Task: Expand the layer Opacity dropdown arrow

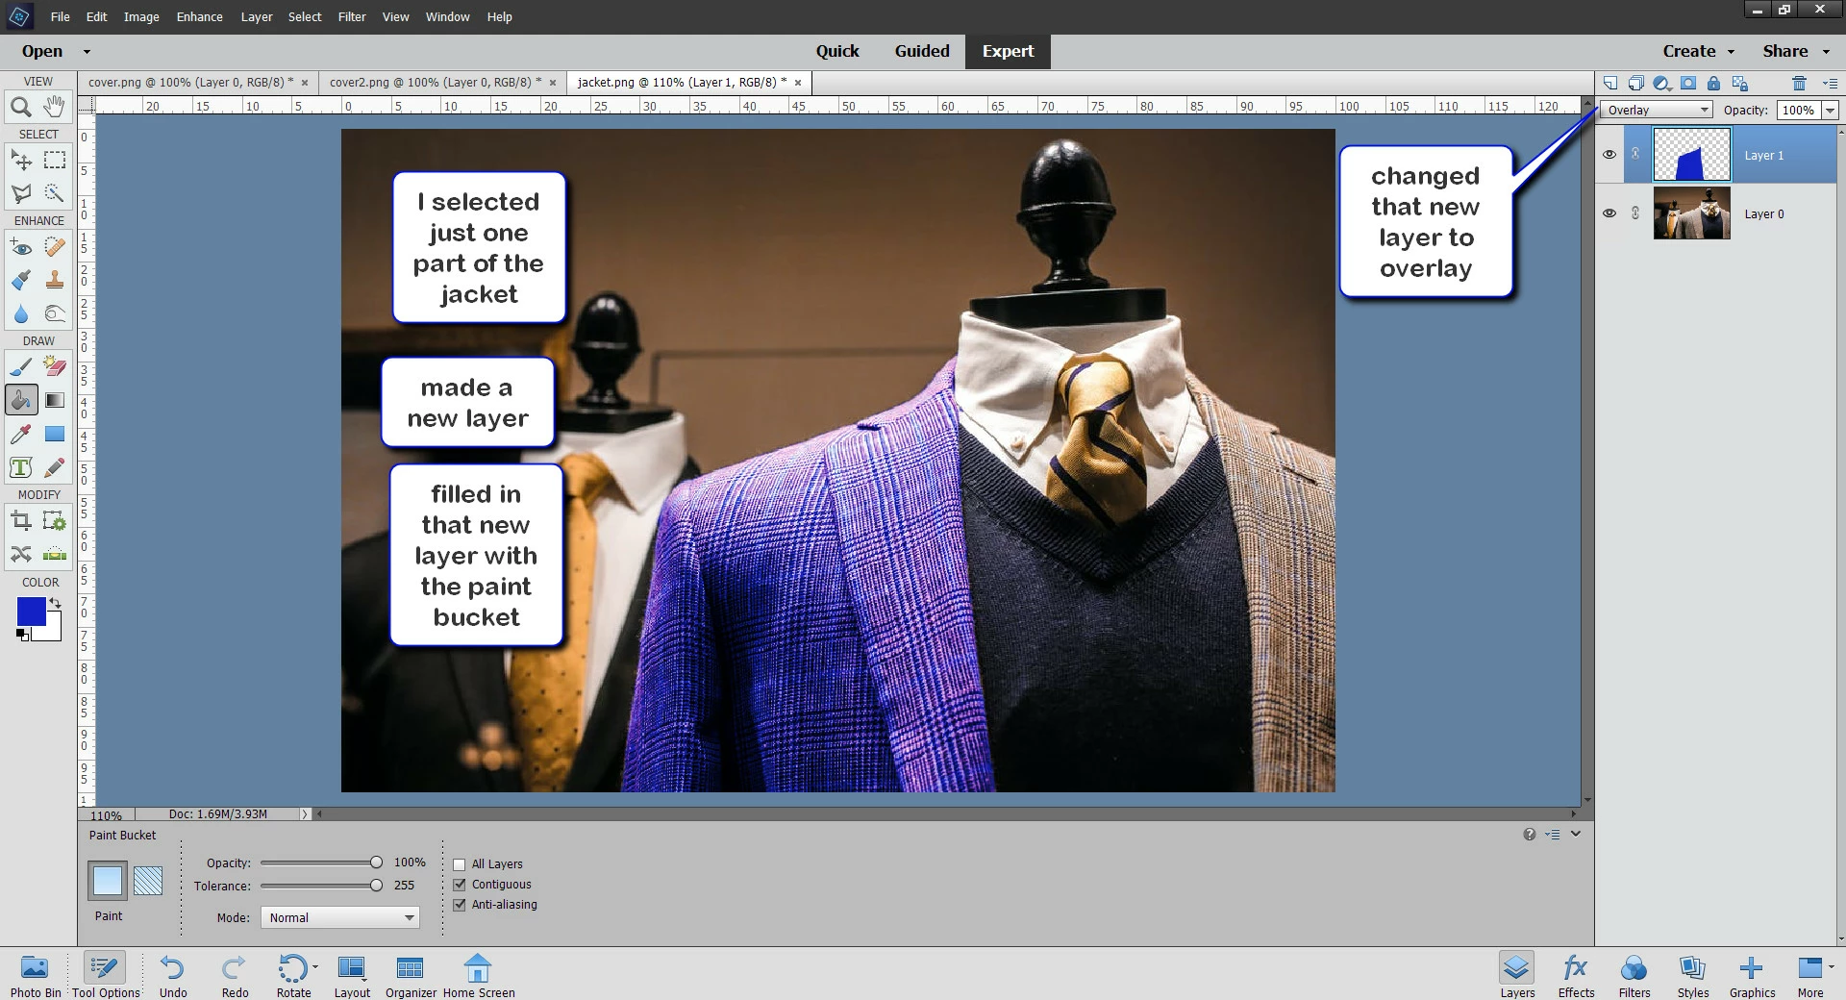Action: [x=1830, y=111]
